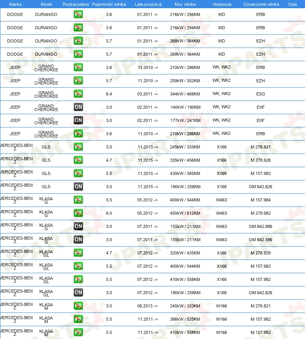Select the '344kW / 468KM' power cell
The image size is (305, 339).
pyautogui.click(x=185, y=94)
